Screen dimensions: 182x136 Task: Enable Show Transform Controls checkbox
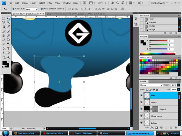click(x=42, y=9)
